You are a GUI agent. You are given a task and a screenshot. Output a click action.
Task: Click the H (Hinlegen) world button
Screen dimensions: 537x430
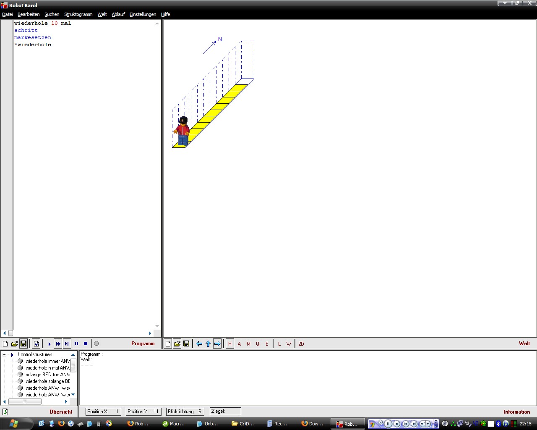point(230,343)
